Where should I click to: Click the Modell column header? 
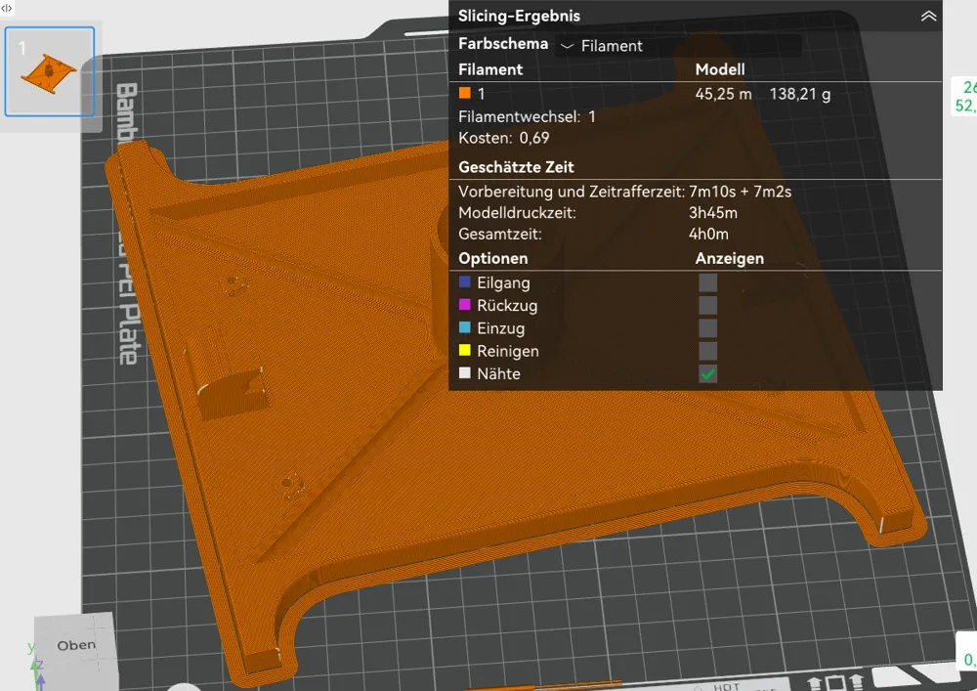point(720,69)
